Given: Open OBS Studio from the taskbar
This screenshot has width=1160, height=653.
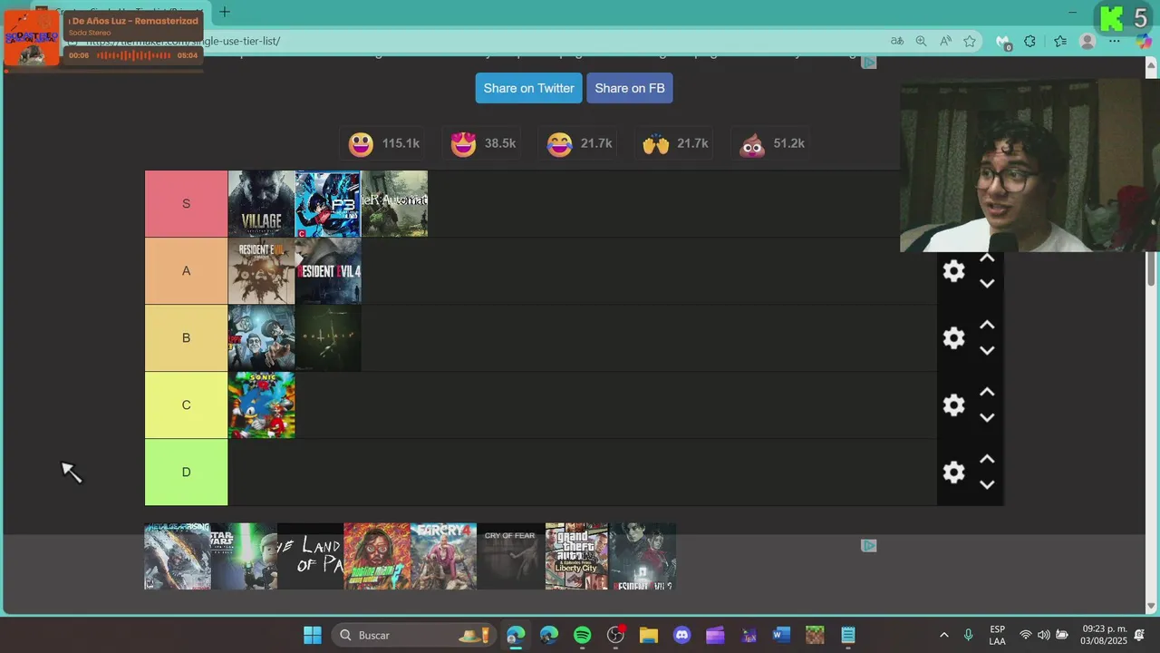Looking at the screenshot, I should pyautogui.click(x=615, y=635).
